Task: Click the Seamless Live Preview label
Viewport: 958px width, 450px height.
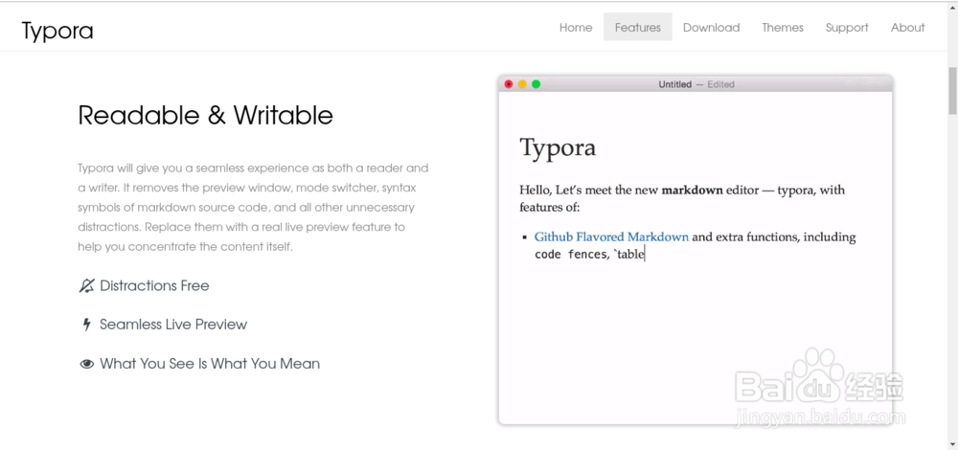Action: 173,325
